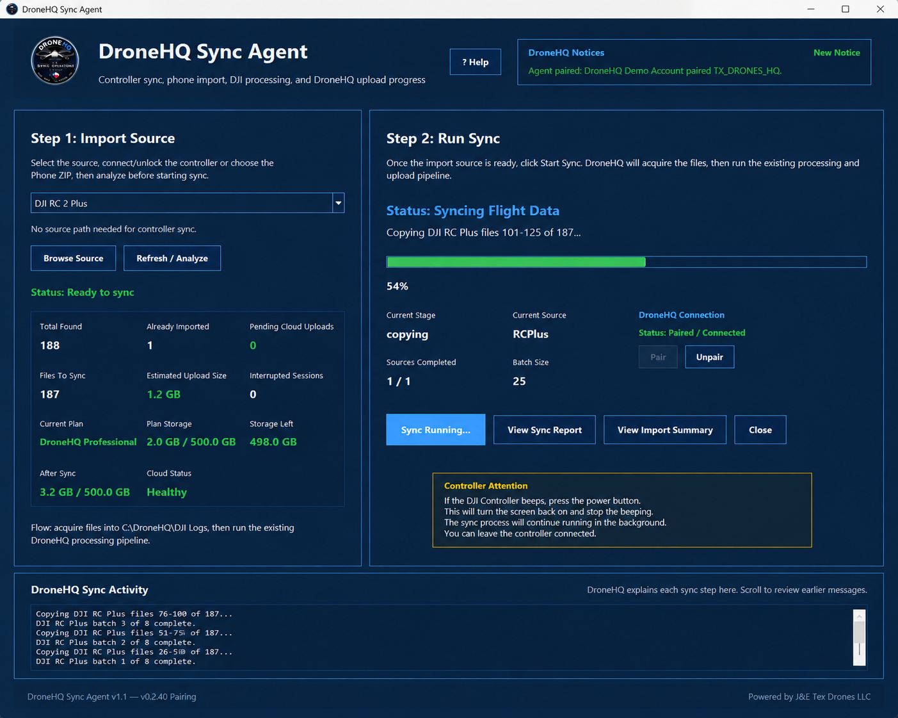Click Refresh / Analyze button
The width and height of the screenshot is (898, 718).
[172, 258]
